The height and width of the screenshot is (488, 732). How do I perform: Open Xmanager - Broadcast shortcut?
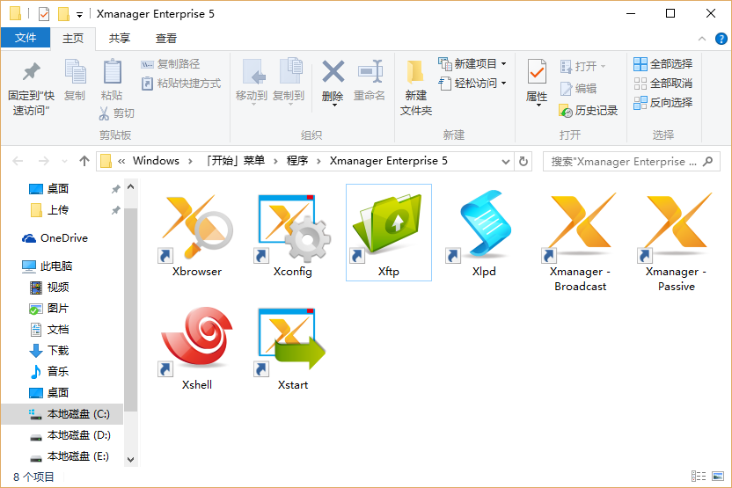[580, 227]
